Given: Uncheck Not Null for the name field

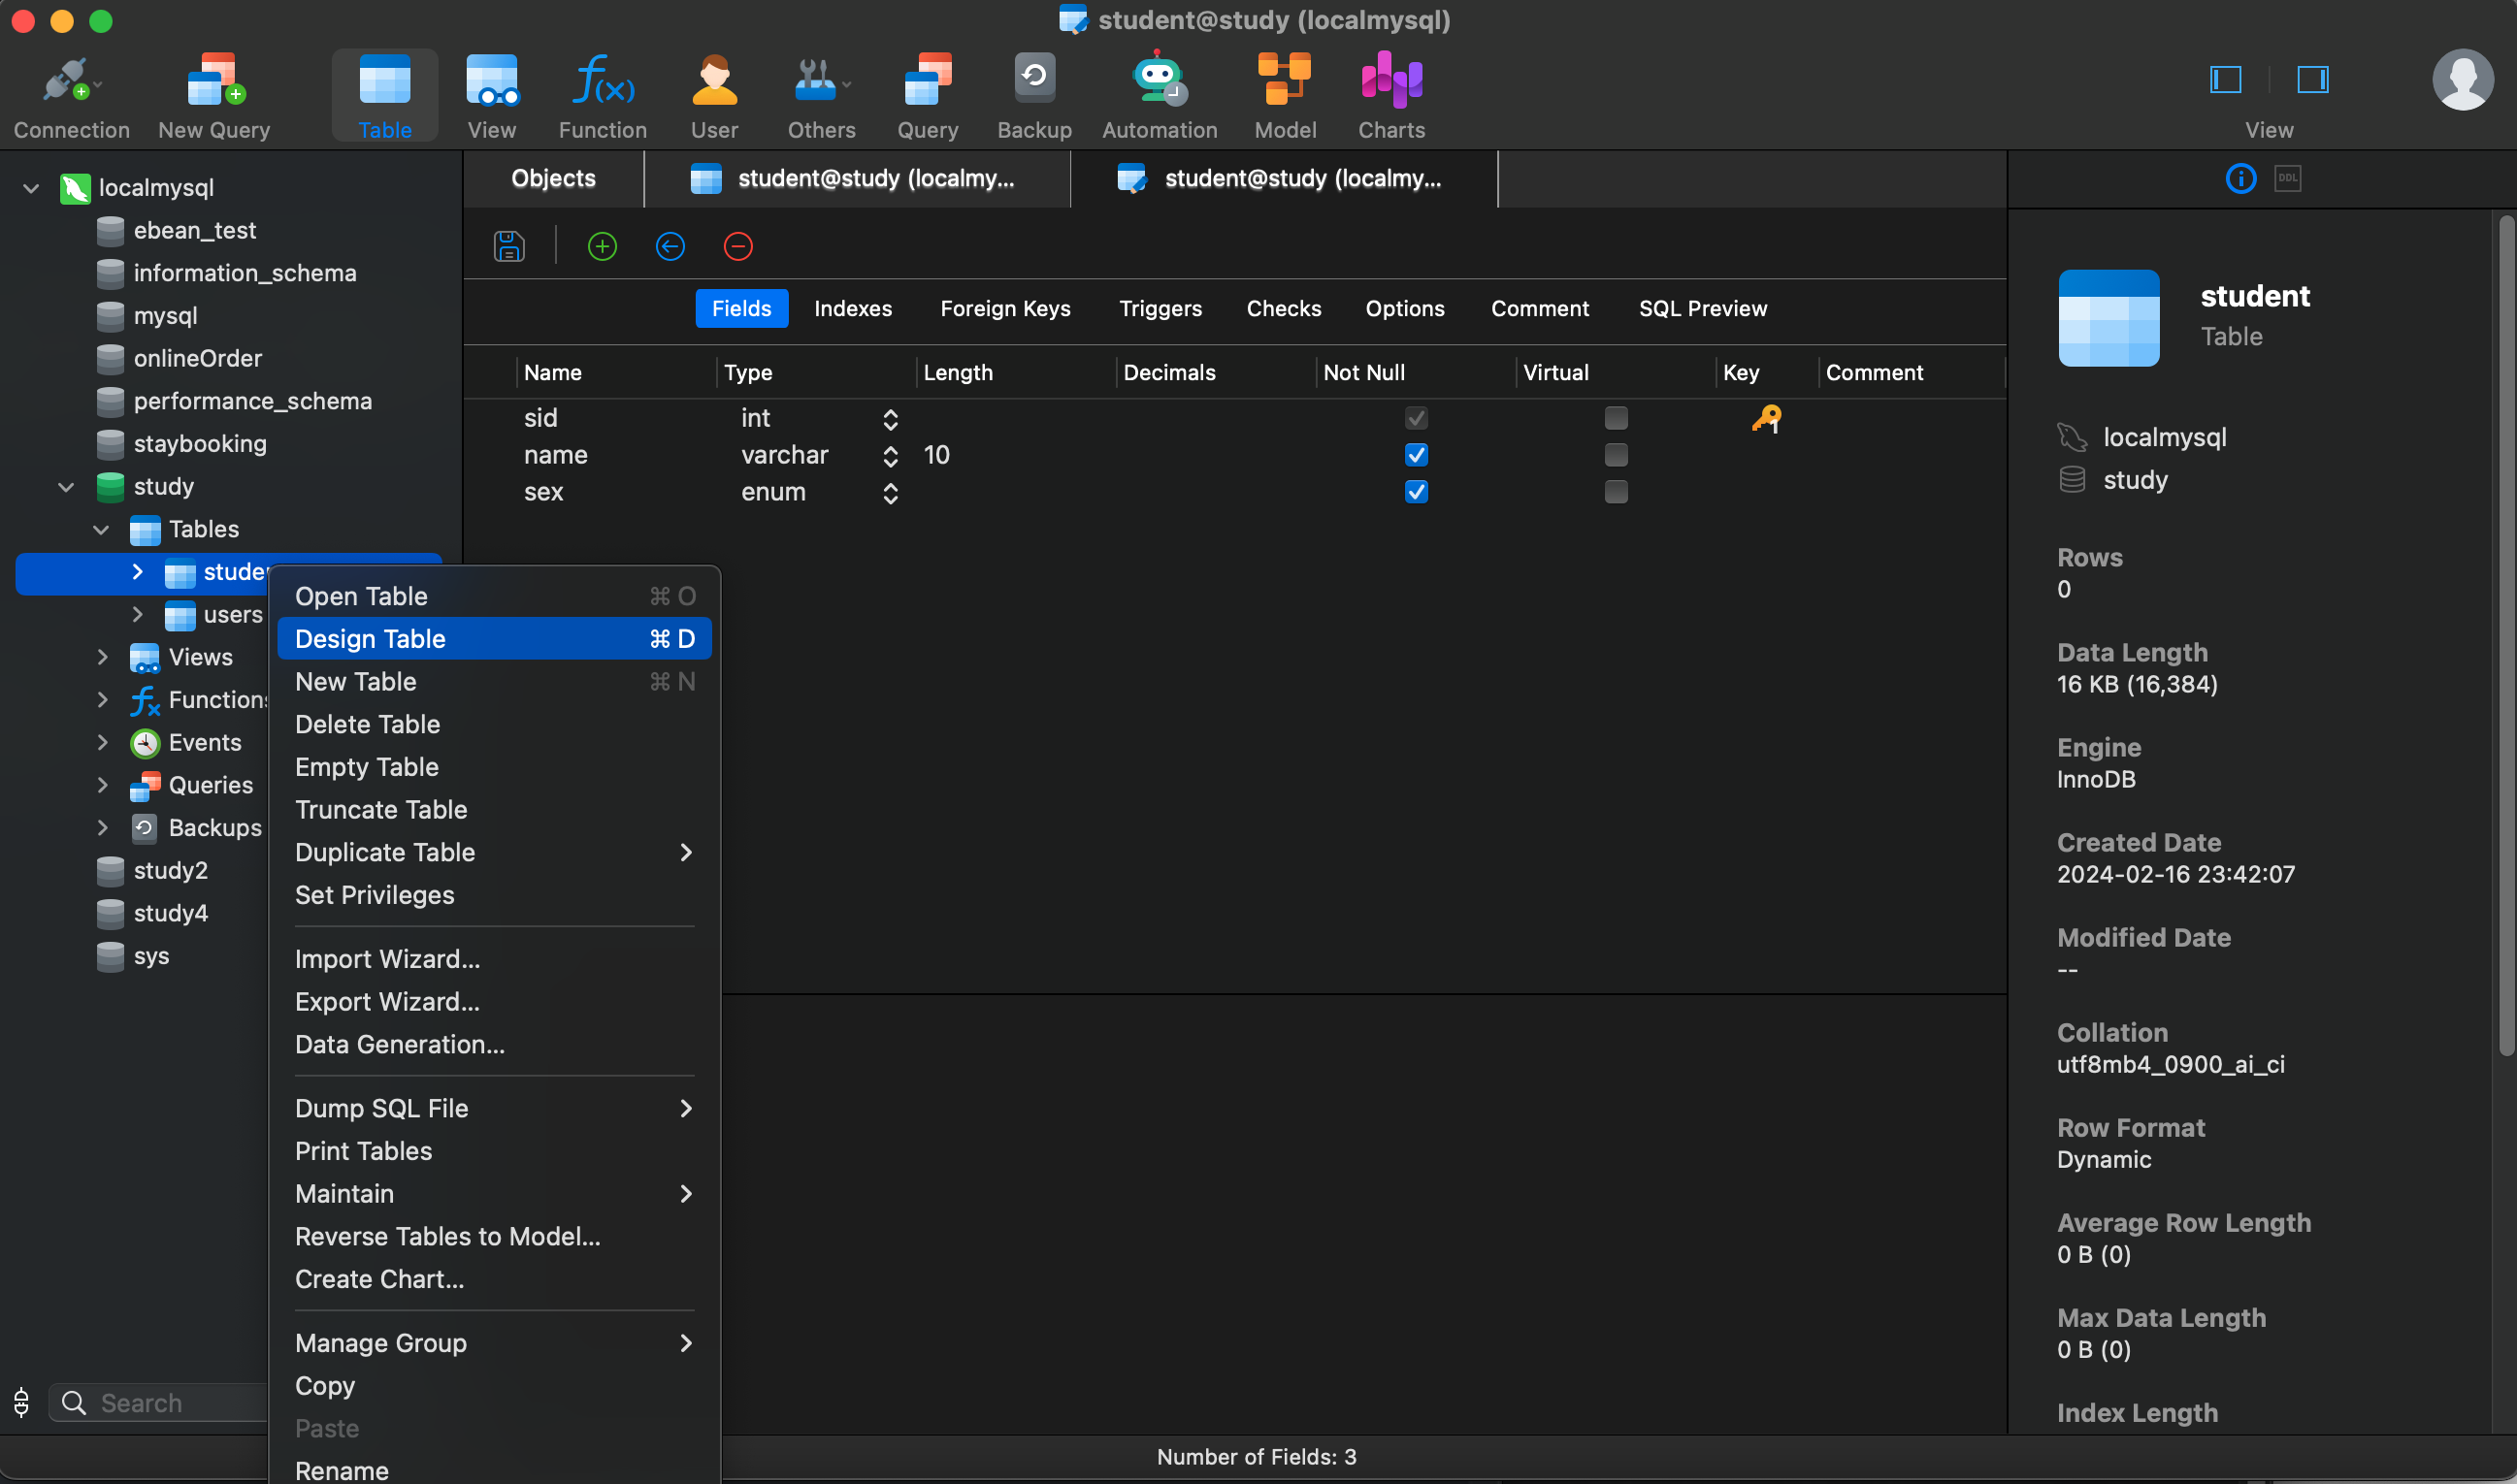Looking at the screenshot, I should (x=1416, y=455).
